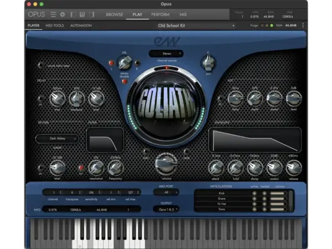
Task: Click the envelope release knob
Action: 294,168
